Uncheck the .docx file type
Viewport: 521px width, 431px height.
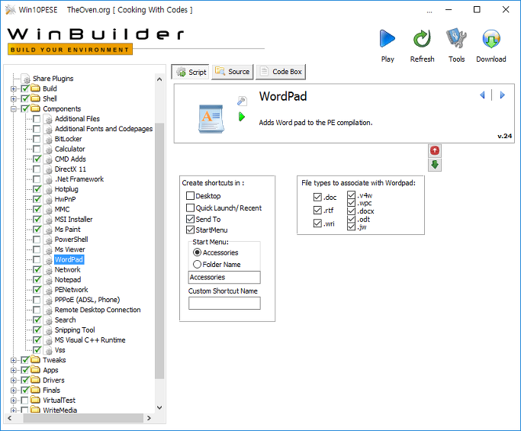[351, 211]
